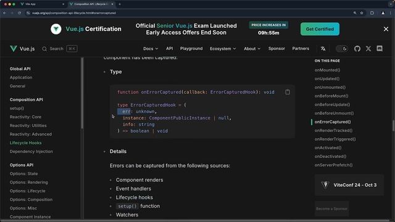Jump to onBeforeMount() section

click(x=331, y=96)
